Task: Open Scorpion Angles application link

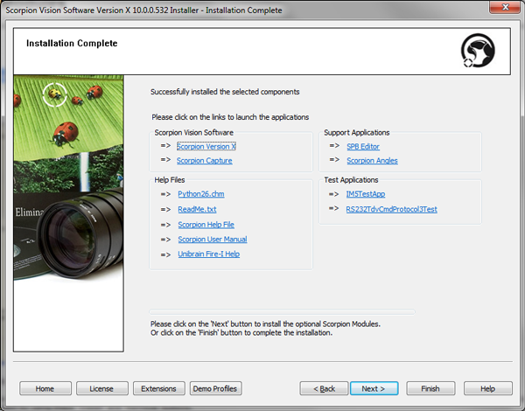Action: click(372, 161)
